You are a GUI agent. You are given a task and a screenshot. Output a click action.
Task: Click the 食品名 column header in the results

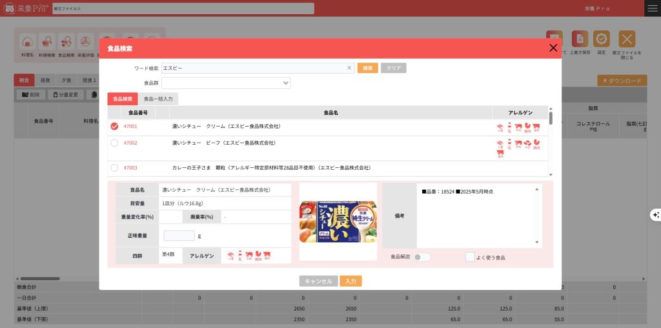(x=330, y=113)
